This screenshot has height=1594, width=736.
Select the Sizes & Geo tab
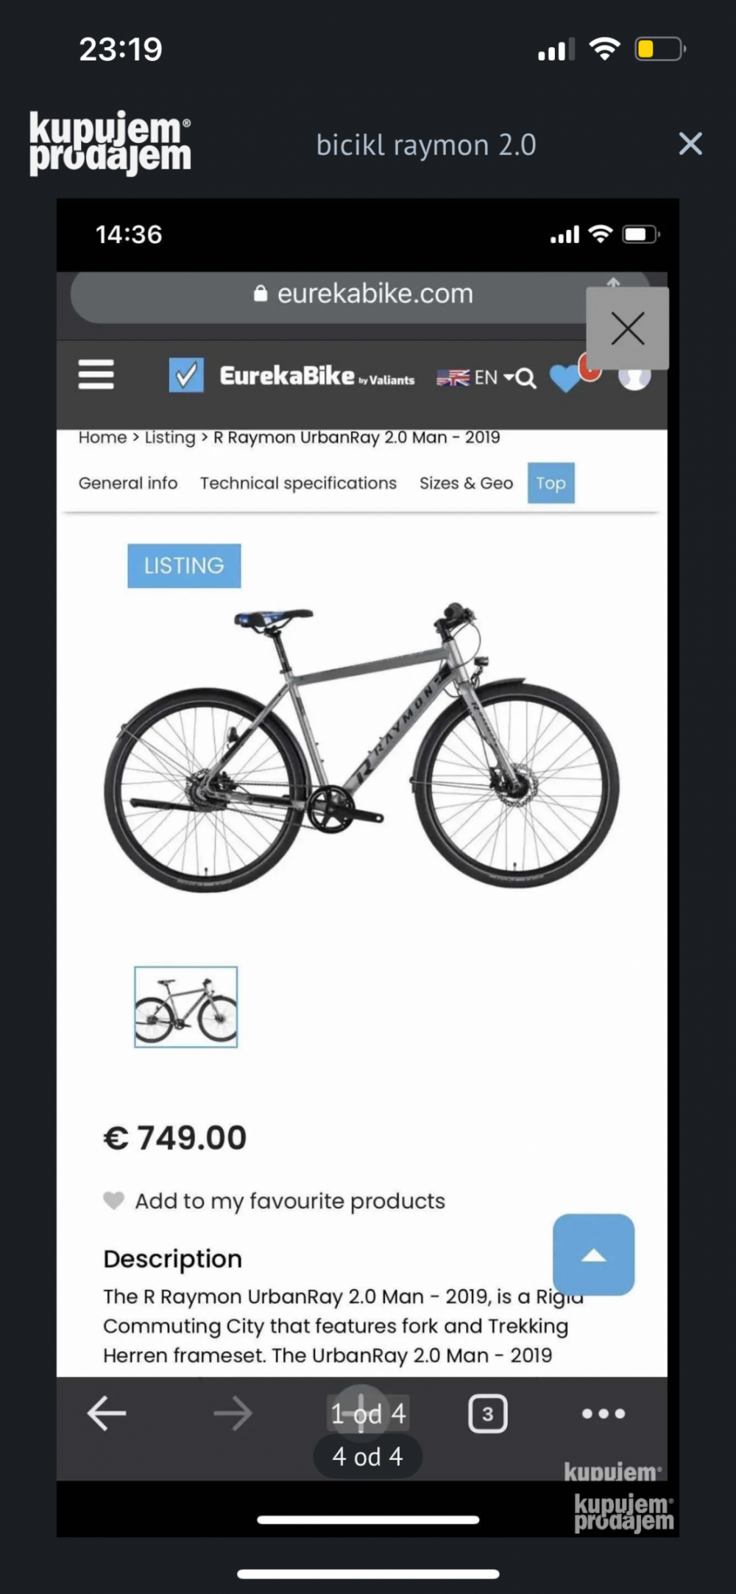pos(466,483)
